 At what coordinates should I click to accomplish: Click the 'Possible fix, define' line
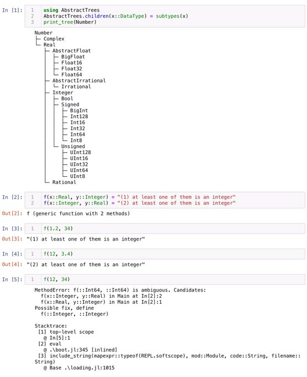[x=64, y=308]
